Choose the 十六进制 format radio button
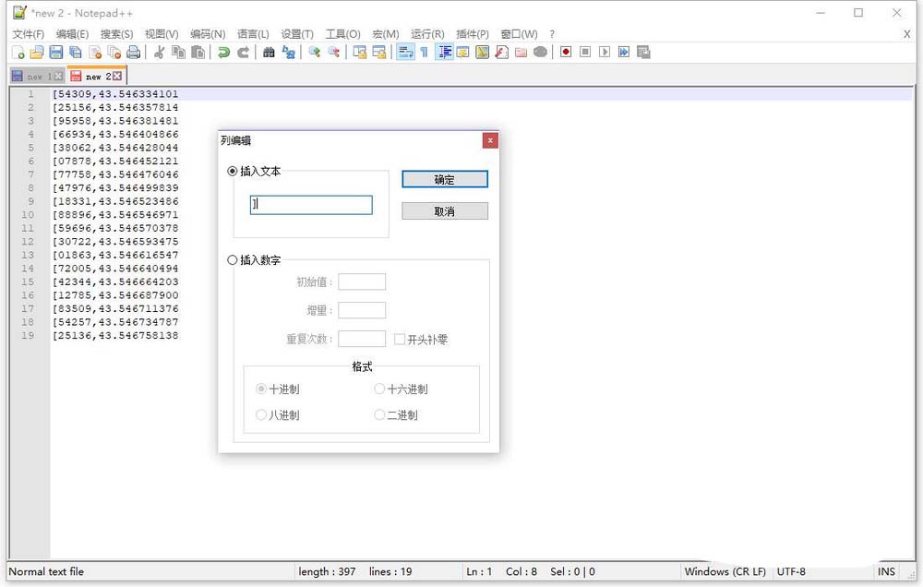 (379, 389)
